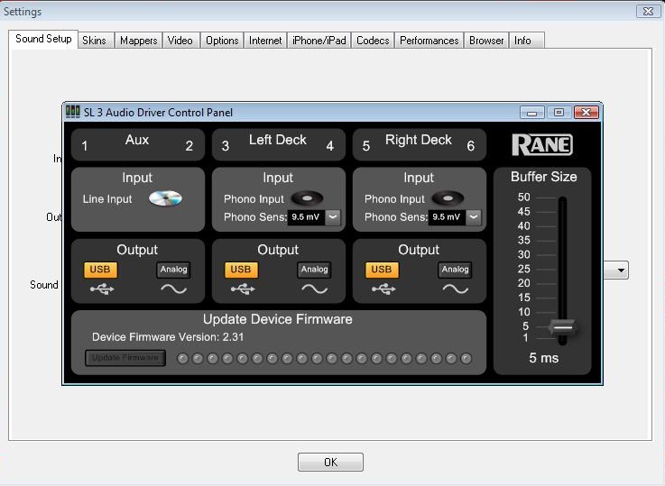This screenshot has width=665, height=486.
Task: Click the Rane logo
Action: point(542,145)
